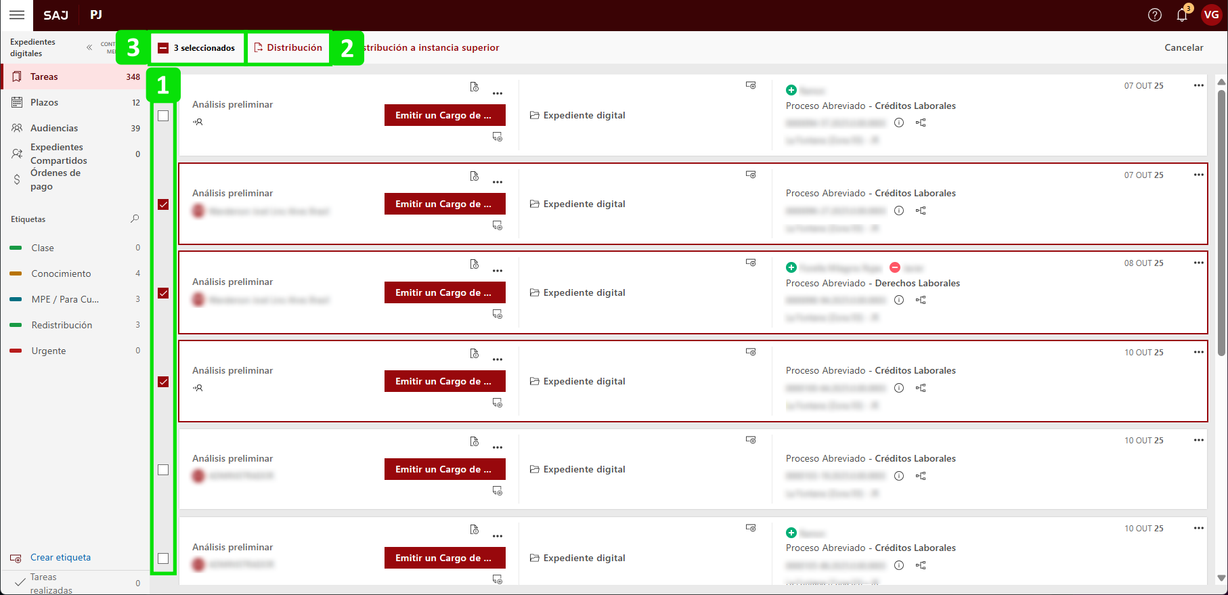Click green plus icon on Derechos Laborales card
Screen dimensions: 1228x595
[791, 267]
